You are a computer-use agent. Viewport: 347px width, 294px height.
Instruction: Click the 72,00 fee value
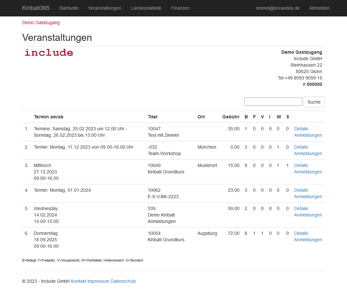pos(234,234)
